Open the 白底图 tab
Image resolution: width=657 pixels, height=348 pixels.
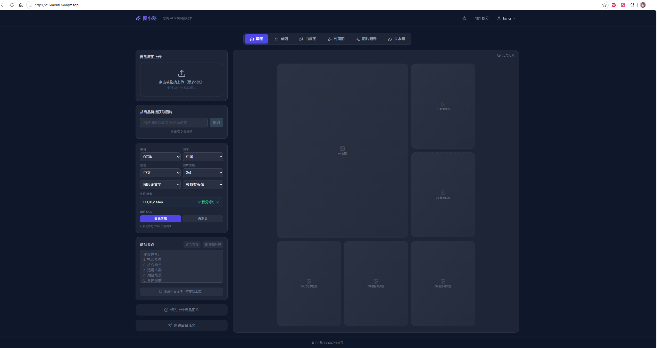pos(307,39)
